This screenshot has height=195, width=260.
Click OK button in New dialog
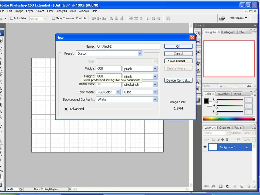(x=178, y=46)
